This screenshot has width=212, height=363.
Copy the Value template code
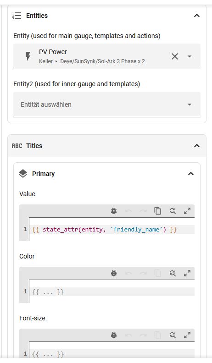(158, 211)
